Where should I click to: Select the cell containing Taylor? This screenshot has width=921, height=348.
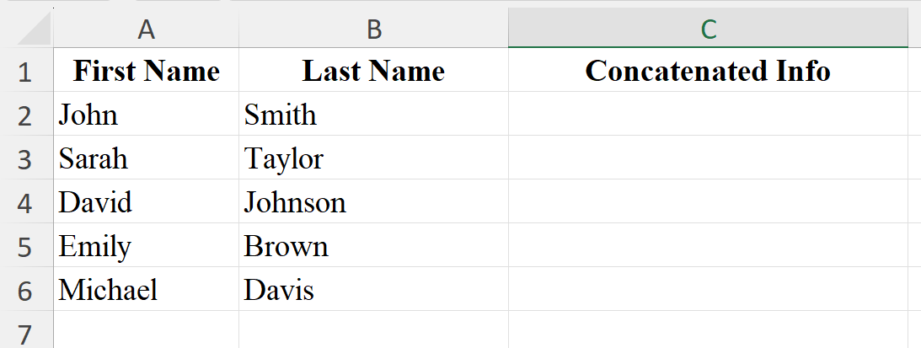tap(373, 158)
